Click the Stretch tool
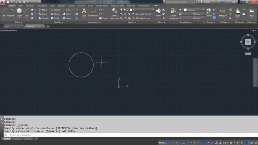The image size is (258, 145). (x=43, y=18)
